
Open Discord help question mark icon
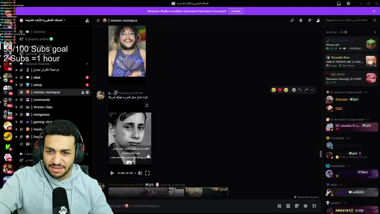click(x=349, y=4)
